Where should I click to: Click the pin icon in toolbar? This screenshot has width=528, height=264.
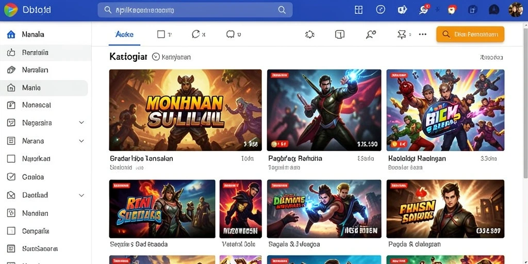401,34
